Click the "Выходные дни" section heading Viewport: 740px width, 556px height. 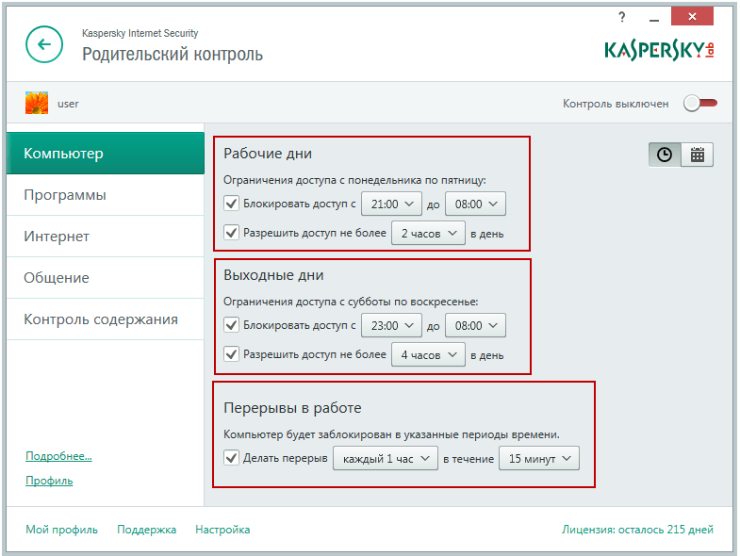coord(273,274)
